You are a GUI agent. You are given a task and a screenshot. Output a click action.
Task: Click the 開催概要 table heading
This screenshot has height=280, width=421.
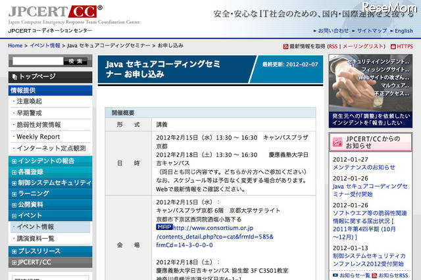pos(123,113)
